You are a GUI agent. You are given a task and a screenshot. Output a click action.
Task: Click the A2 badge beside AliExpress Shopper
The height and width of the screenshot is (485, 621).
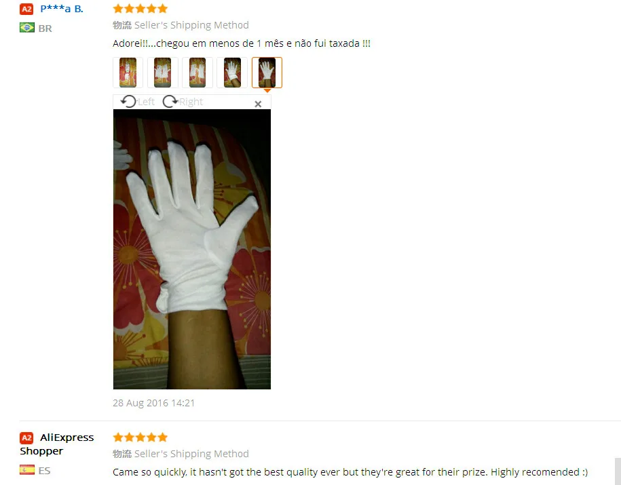[x=26, y=438]
